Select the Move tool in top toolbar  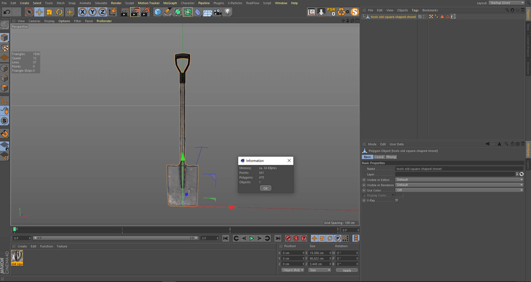coord(39,12)
